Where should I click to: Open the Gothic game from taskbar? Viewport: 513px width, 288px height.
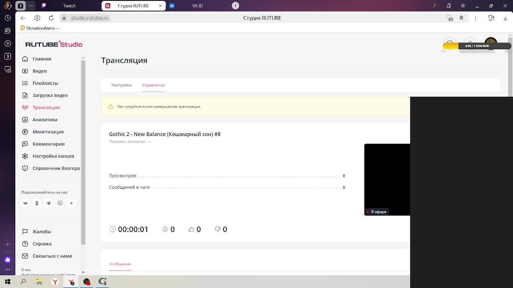point(103,282)
